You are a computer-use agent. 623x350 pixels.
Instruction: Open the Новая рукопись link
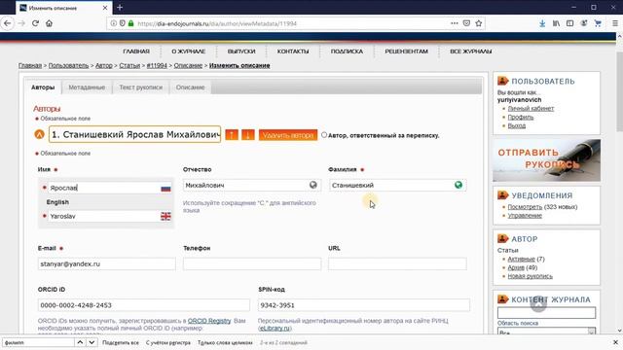click(x=530, y=276)
